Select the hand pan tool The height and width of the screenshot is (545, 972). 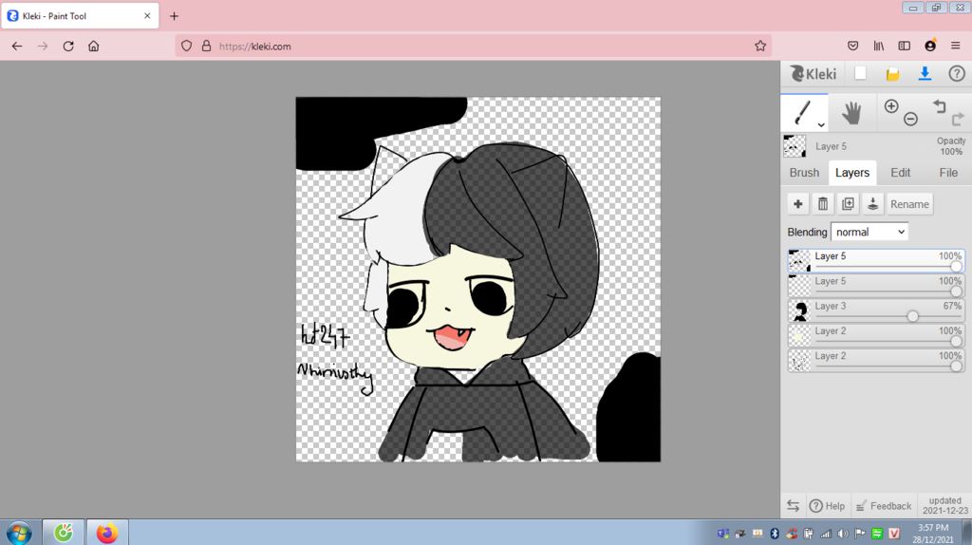[x=851, y=113]
